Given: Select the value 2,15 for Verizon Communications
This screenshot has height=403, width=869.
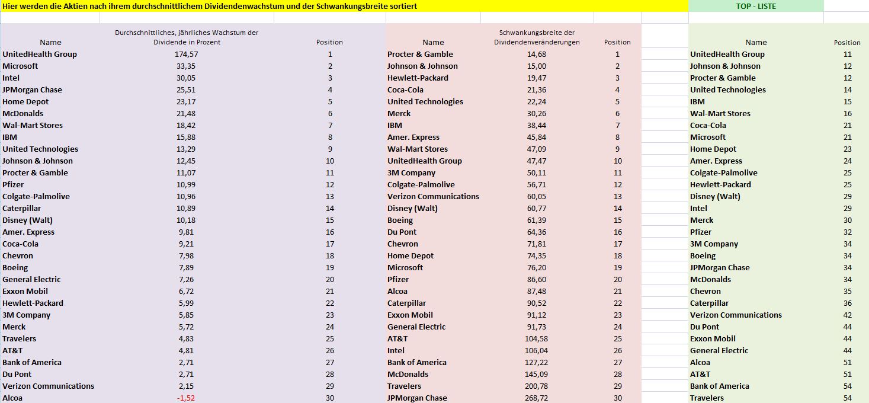Looking at the screenshot, I should (186, 386).
